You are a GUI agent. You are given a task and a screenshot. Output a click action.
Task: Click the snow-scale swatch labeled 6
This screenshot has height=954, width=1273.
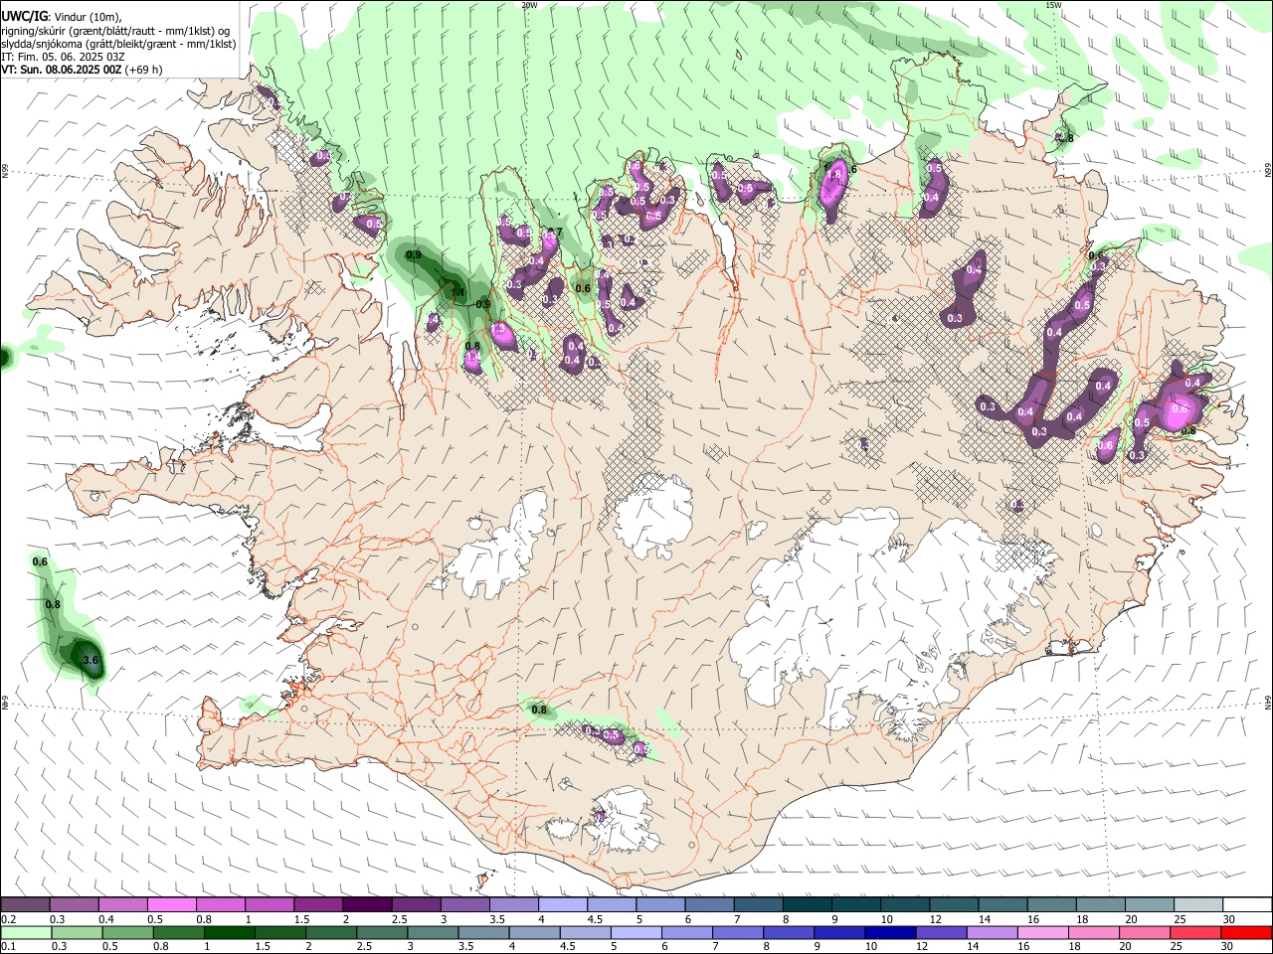pyautogui.click(x=708, y=904)
